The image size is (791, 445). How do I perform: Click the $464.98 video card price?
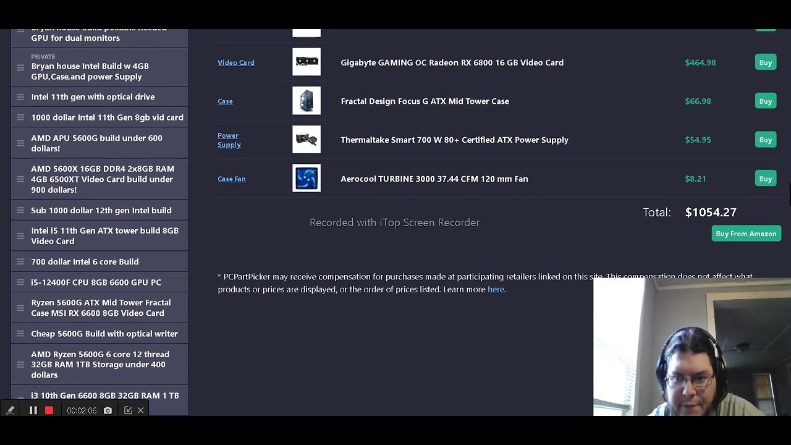click(x=700, y=62)
